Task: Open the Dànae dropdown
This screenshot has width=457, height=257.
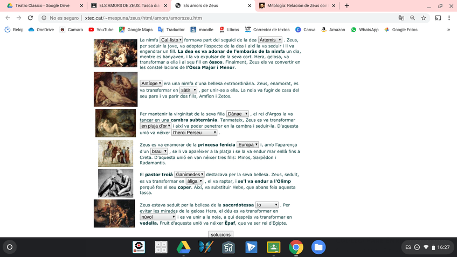Action: coord(238,114)
